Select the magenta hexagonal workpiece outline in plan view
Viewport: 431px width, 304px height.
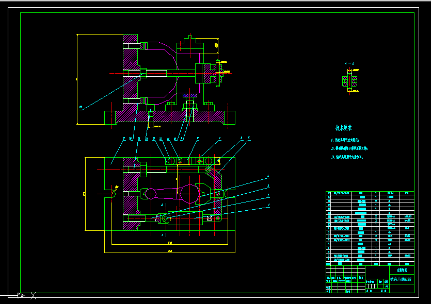(x=189, y=194)
